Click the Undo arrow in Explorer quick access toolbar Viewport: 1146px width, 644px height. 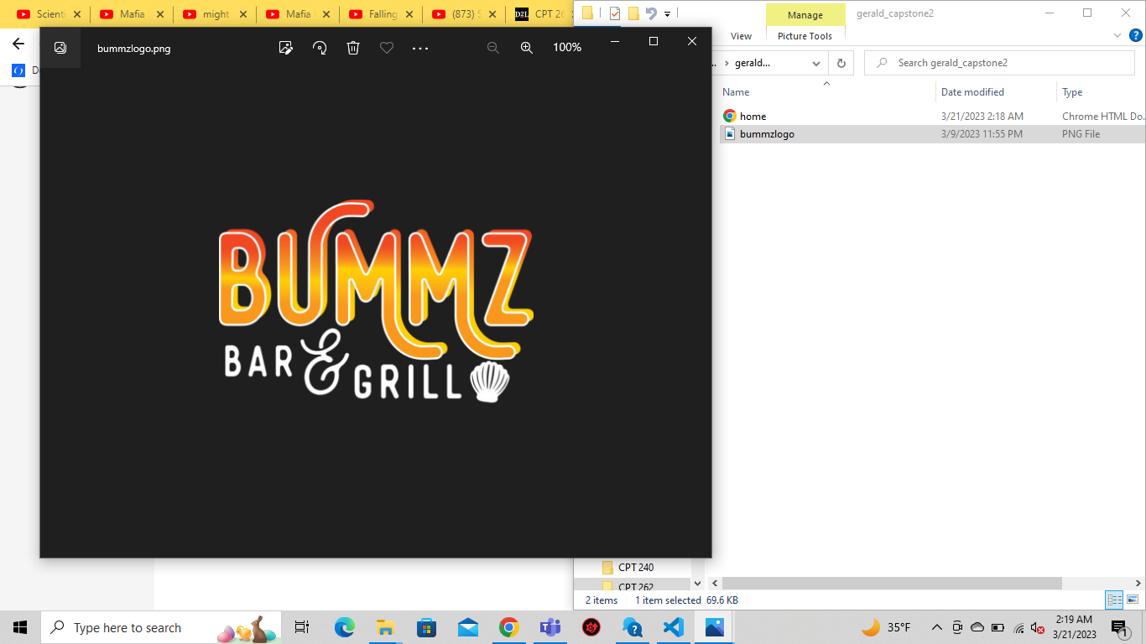pos(651,13)
